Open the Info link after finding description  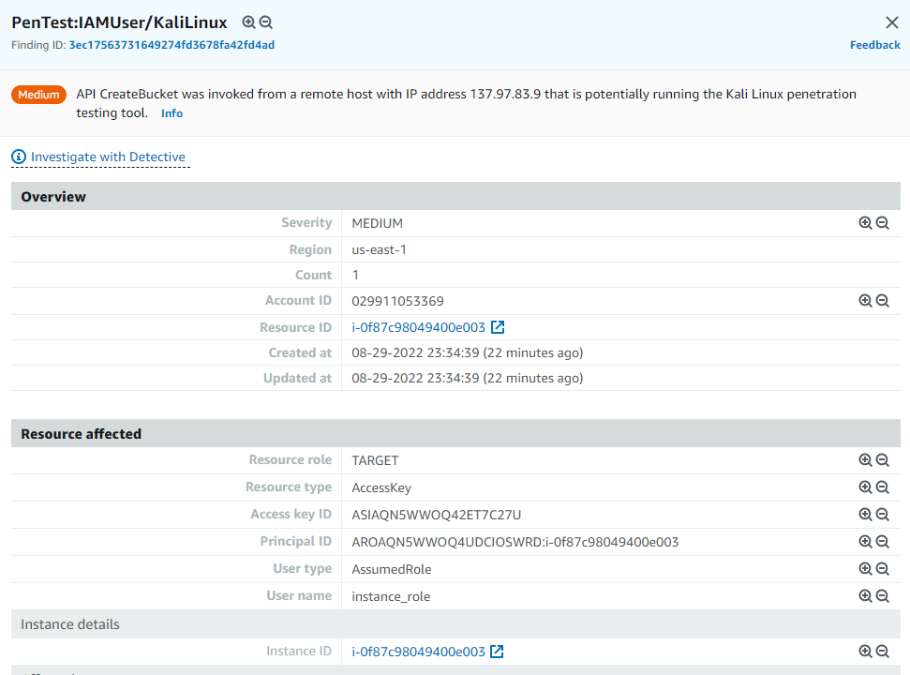(172, 113)
